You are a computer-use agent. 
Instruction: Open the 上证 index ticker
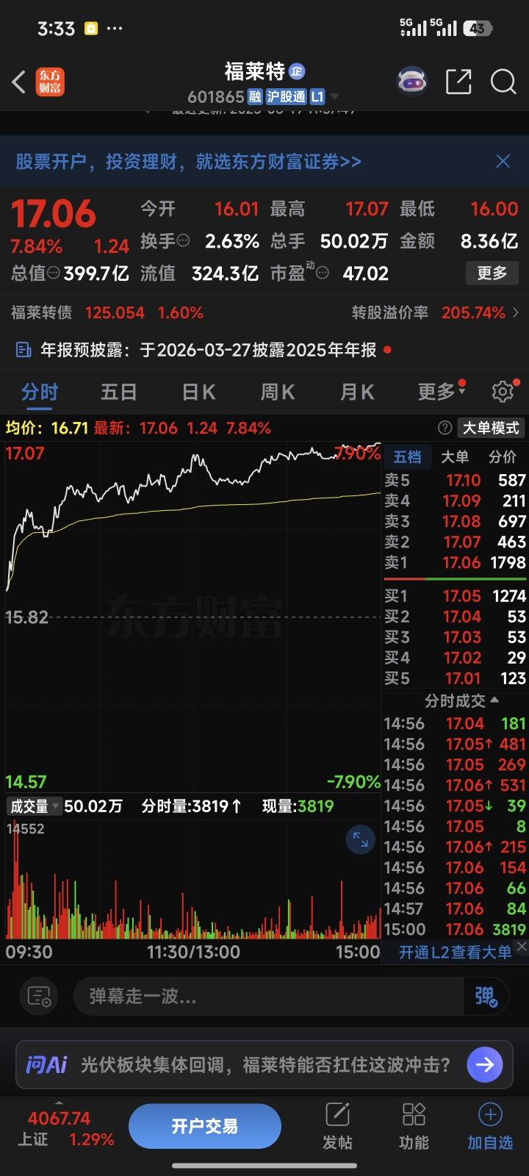[66, 1129]
